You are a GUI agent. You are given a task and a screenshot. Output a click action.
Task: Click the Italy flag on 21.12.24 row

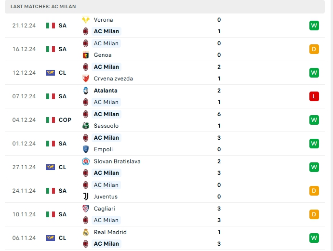[51, 26]
